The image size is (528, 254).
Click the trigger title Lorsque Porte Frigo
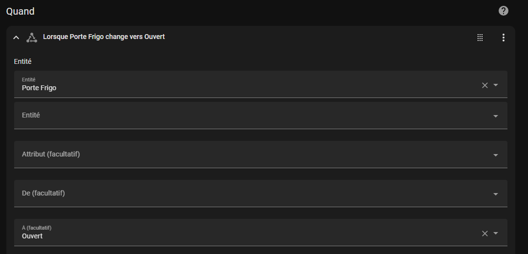point(104,37)
